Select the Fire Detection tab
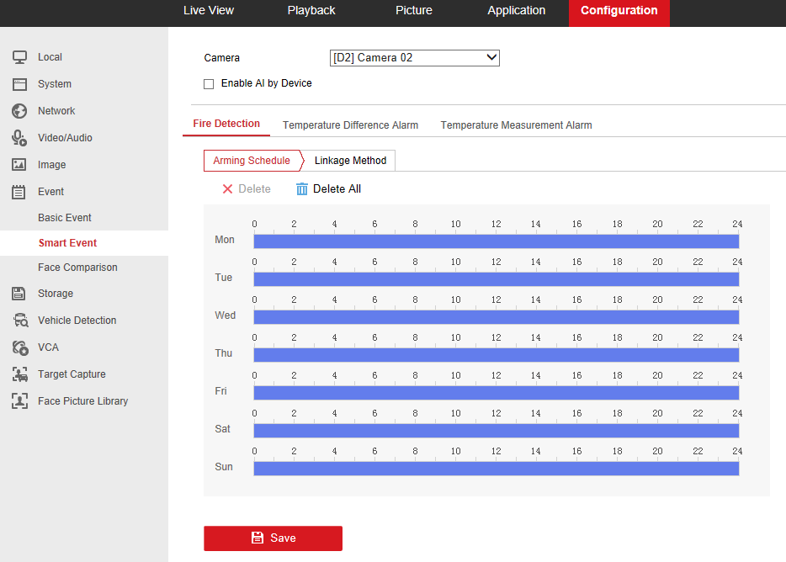 tap(226, 124)
